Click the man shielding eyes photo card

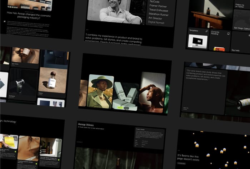(x=152, y=92)
